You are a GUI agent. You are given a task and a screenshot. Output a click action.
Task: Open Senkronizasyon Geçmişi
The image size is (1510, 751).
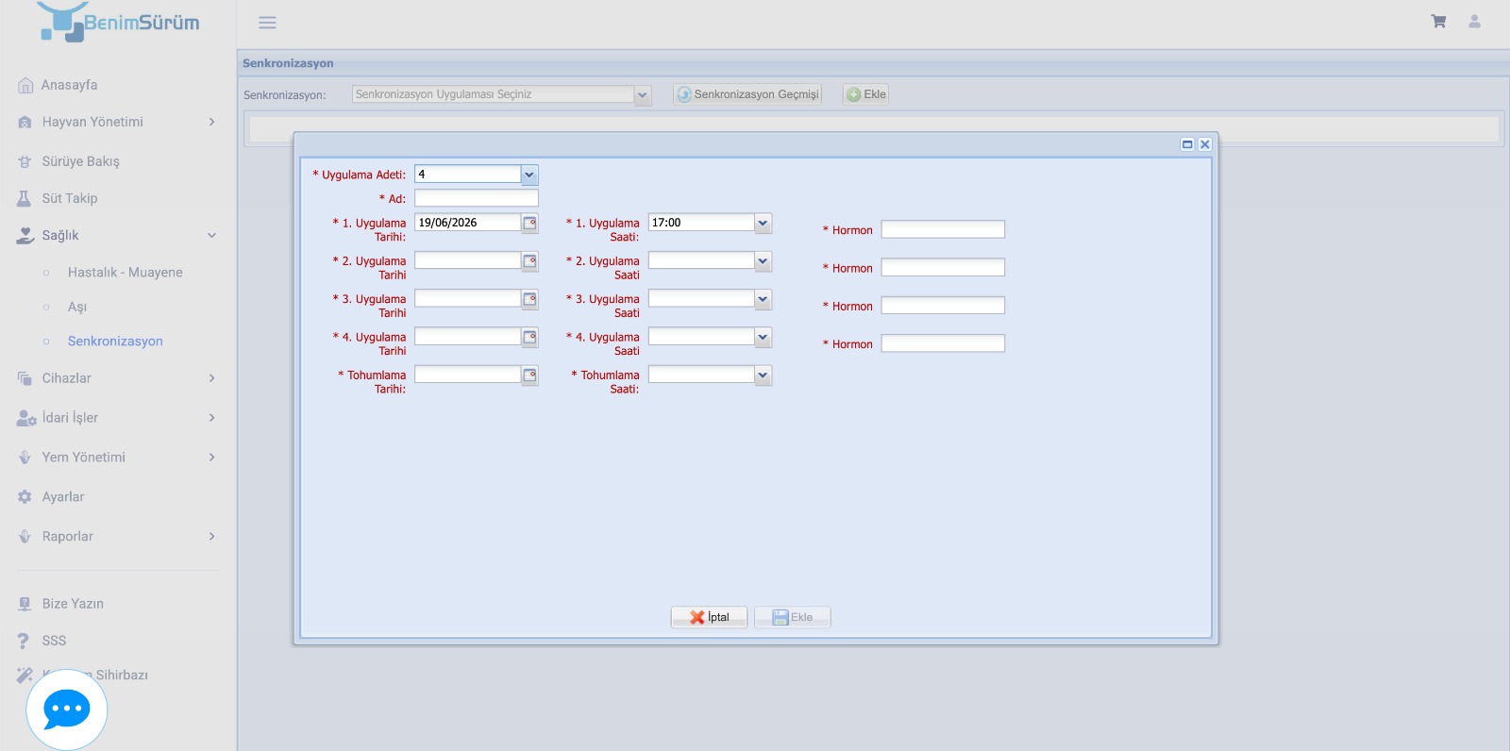click(x=747, y=94)
